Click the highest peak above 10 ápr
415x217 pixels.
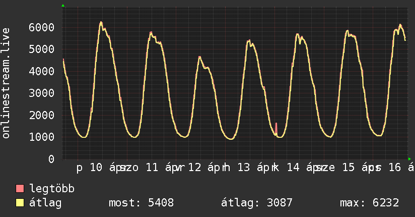101,22
